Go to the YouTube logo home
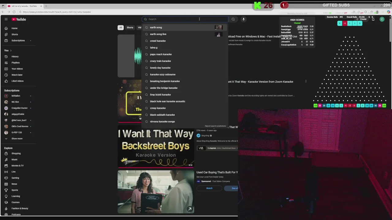The width and height of the screenshot is (392, 220). 19,19
